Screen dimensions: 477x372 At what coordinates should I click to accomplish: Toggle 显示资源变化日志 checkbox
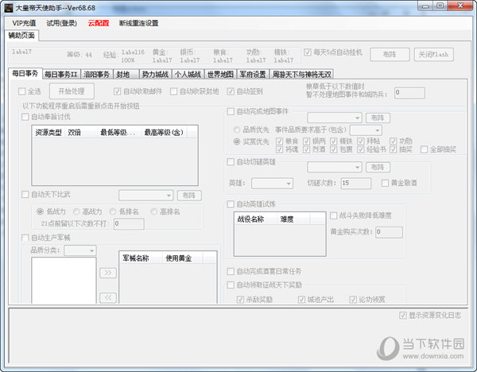[430, 316]
